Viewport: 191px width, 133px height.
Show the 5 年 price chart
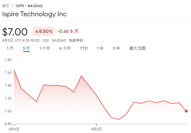(x=116, y=48)
